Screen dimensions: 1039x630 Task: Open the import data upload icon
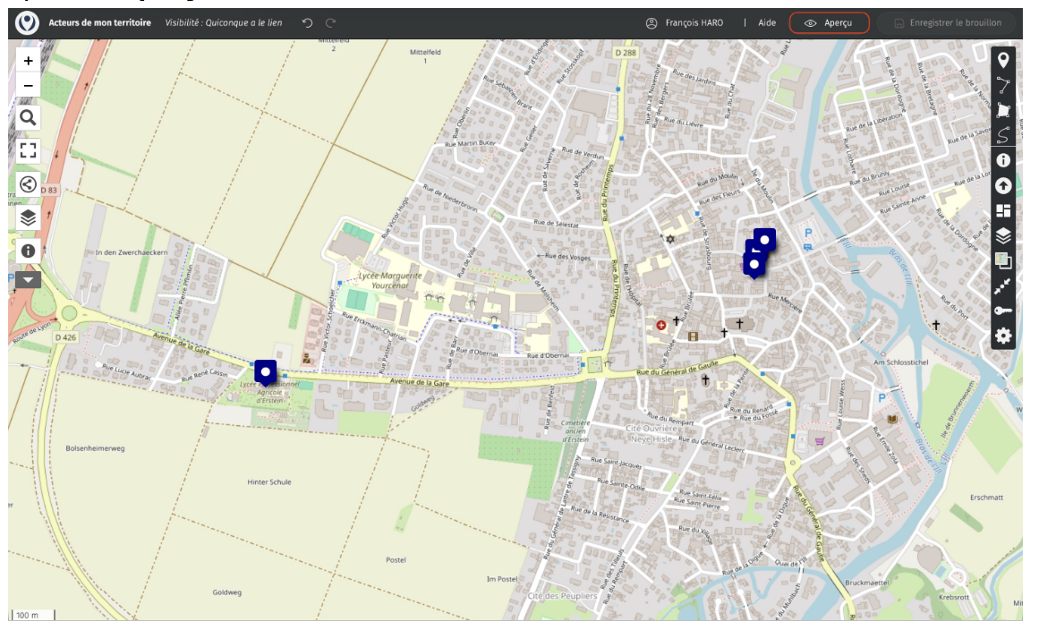[x=1003, y=186]
